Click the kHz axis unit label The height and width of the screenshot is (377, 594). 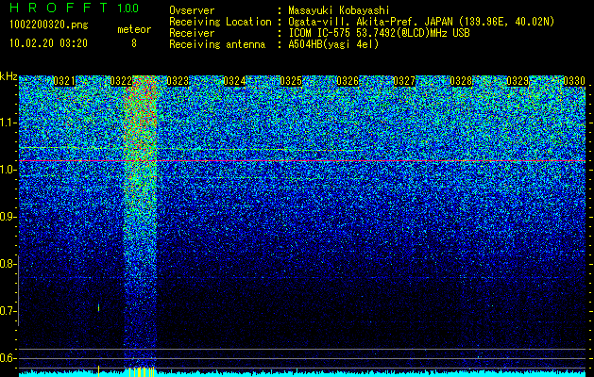(8, 76)
